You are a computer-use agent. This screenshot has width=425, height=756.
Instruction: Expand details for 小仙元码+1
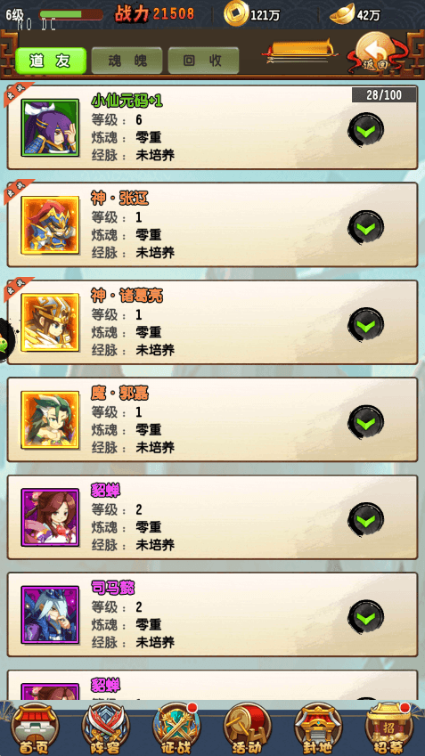point(366,130)
